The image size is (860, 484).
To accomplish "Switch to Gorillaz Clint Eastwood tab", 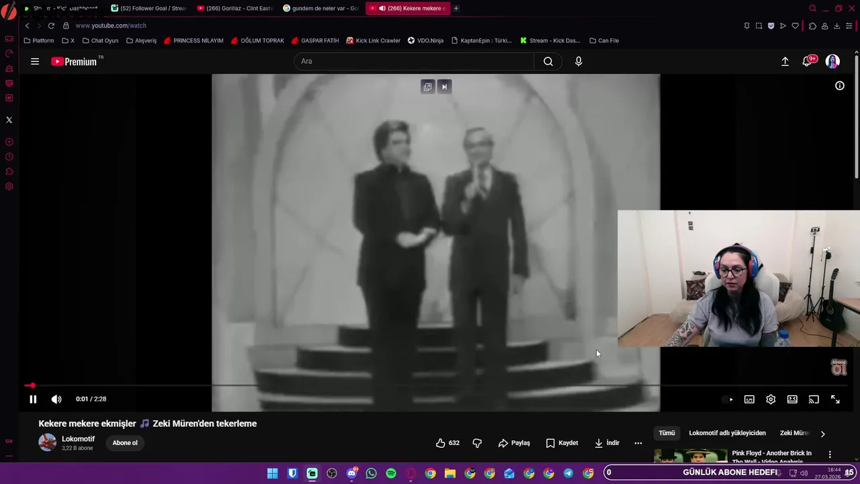I will click(235, 8).
